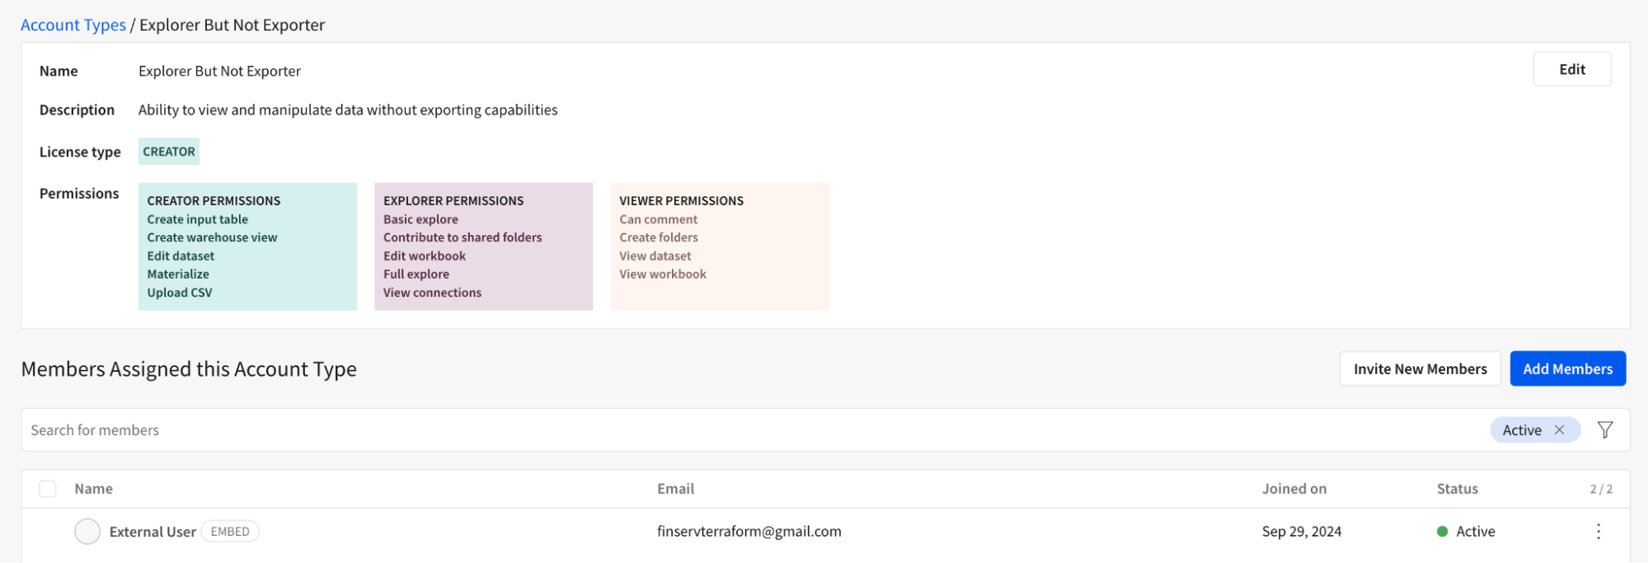This screenshot has height=563, width=1648.
Task: Open the filter funnel icon
Action: click(1604, 429)
